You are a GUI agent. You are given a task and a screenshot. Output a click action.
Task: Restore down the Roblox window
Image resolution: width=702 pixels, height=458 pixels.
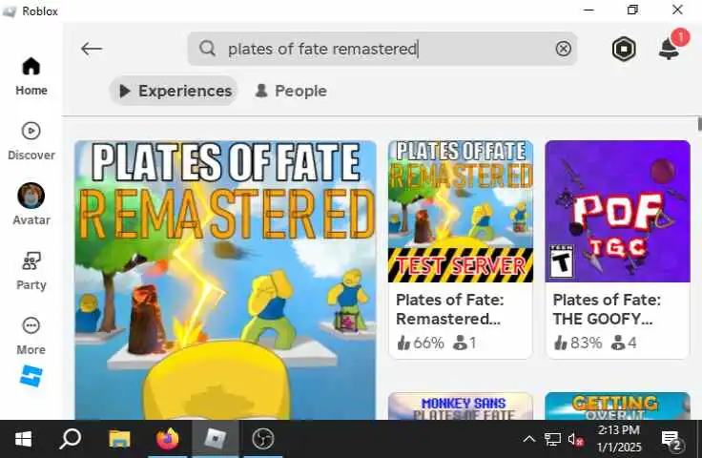(x=632, y=10)
